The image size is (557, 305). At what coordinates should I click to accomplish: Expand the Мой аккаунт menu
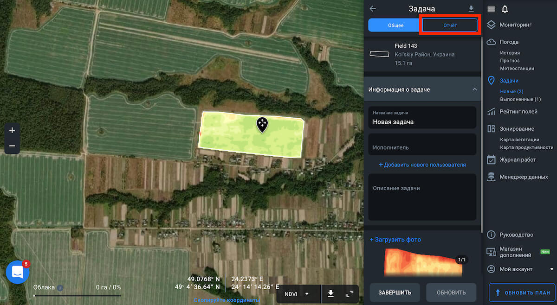click(551, 269)
